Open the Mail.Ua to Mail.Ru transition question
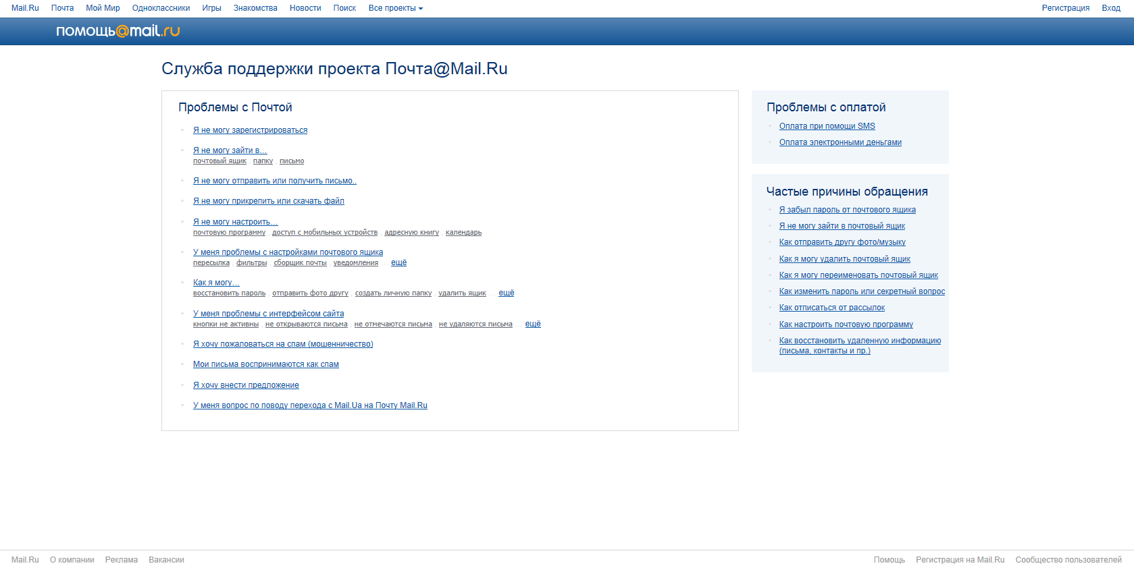 click(x=310, y=405)
